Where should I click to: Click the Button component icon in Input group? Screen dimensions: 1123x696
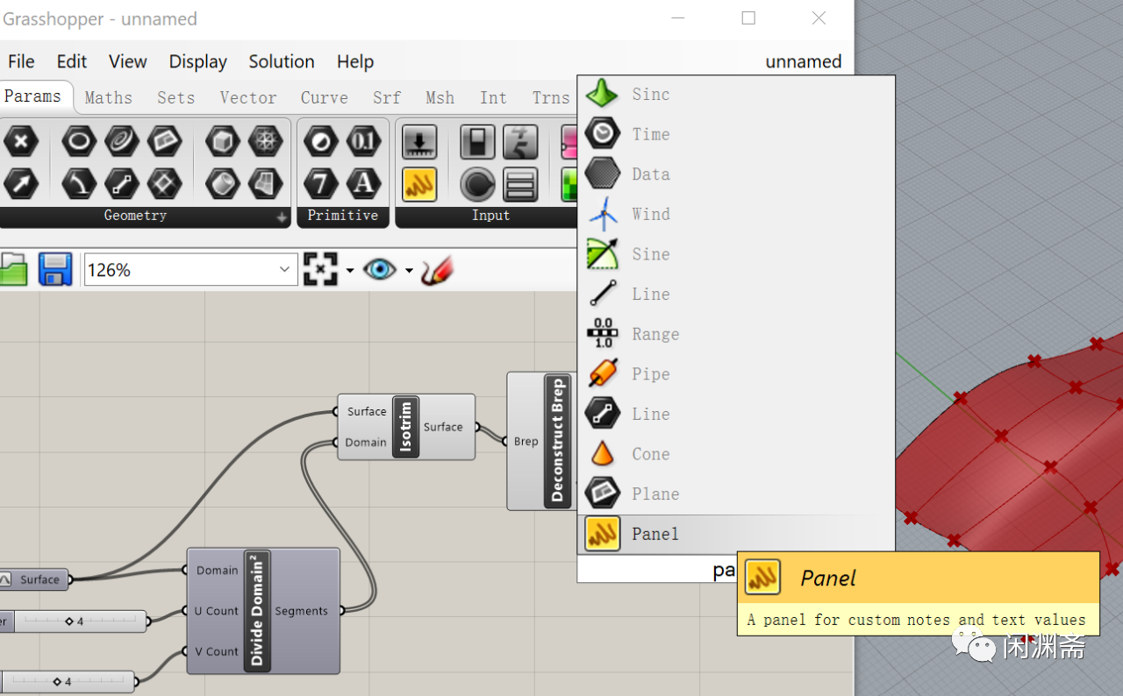click(x=477, y=184)
